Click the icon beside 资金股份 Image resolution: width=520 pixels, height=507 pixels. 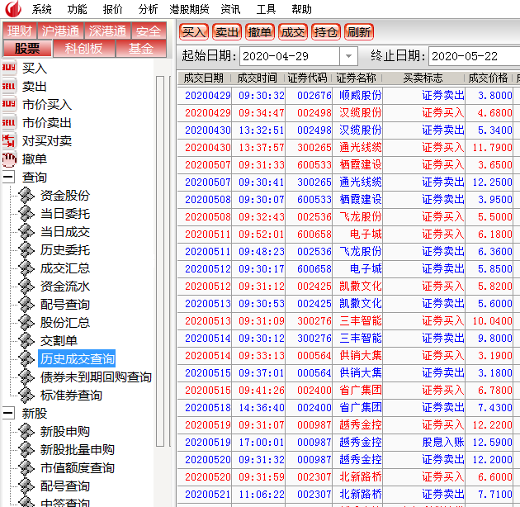(26, 195)
